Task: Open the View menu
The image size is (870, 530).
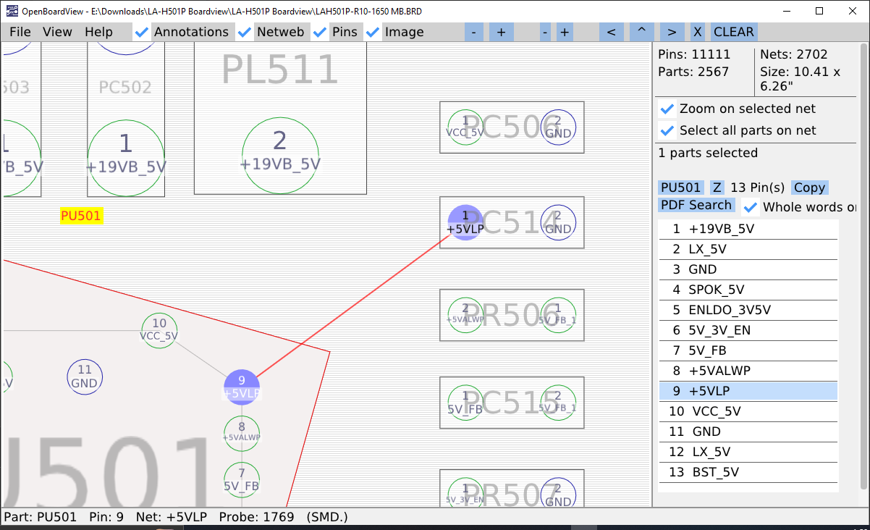Action: point(57,32)
